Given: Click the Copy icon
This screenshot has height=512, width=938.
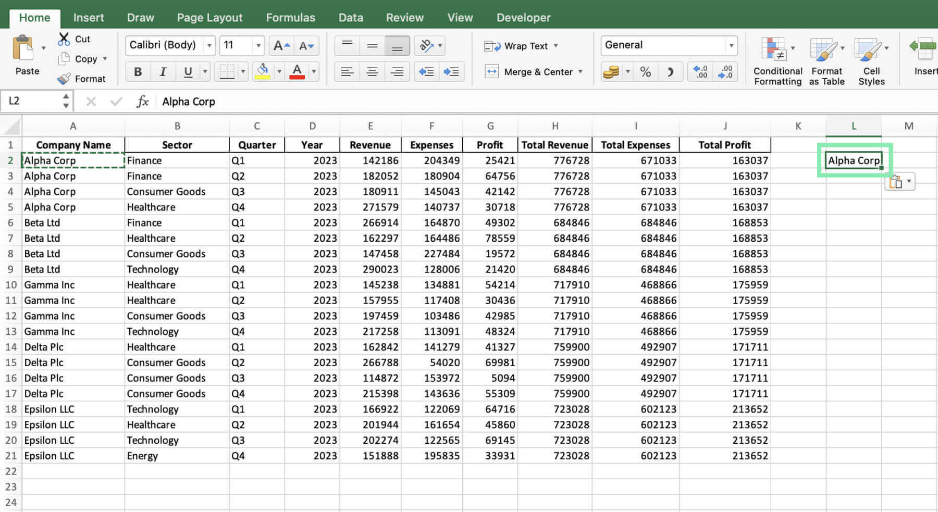Looking at the screenshot, I should pos(64,59).
